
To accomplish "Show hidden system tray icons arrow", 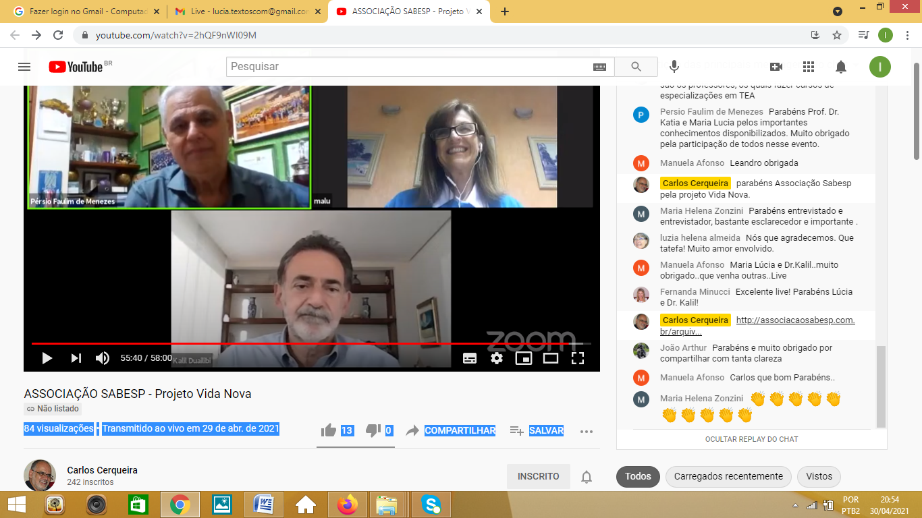I will [x=794, y=505].
